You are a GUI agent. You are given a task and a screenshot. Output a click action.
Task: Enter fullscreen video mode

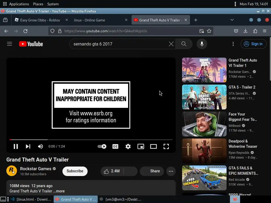pyautogui.click(x=166, y=146)
